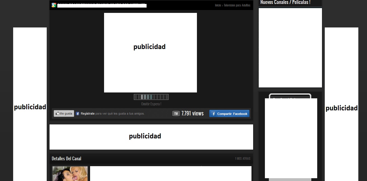The width and height of the screenshot is (367, 181).
Task: Click the publicidad ad inside the player
Action: click(x=150, y=53)
